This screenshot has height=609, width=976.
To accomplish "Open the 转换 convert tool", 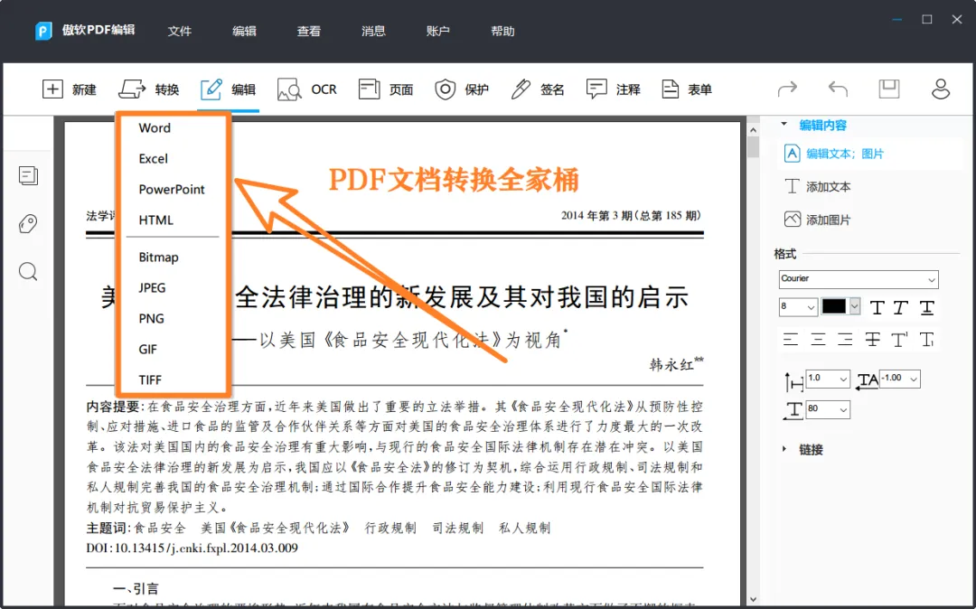I will [149, 89].
